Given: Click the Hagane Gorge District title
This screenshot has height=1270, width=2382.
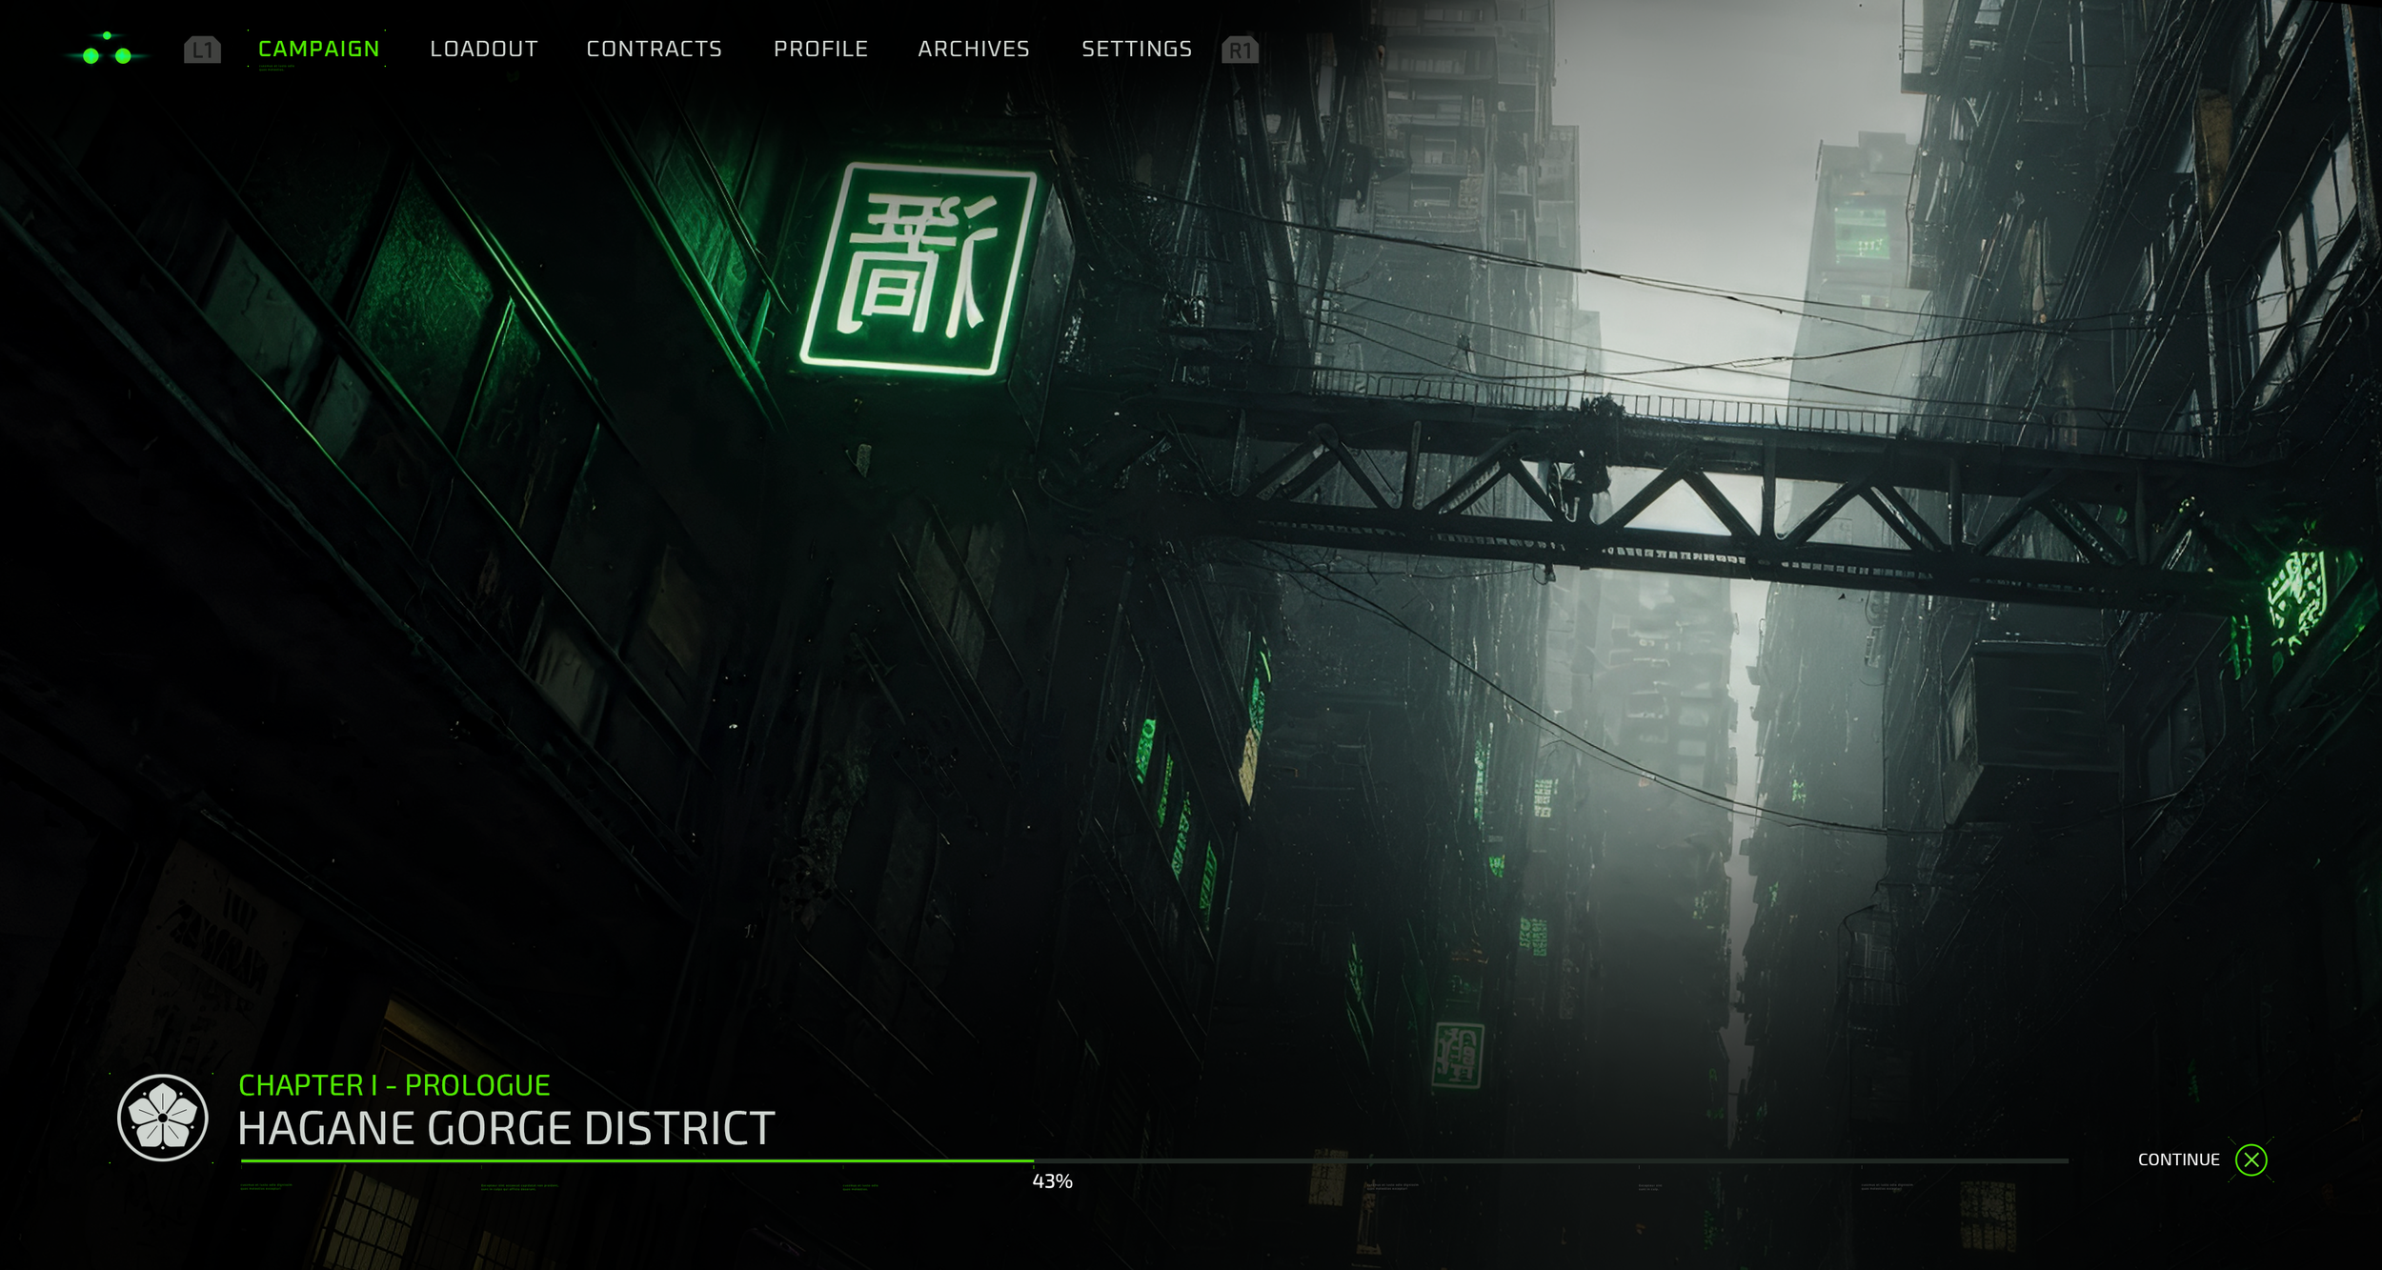Looking at the screenshot, I should pos(506,1129).
